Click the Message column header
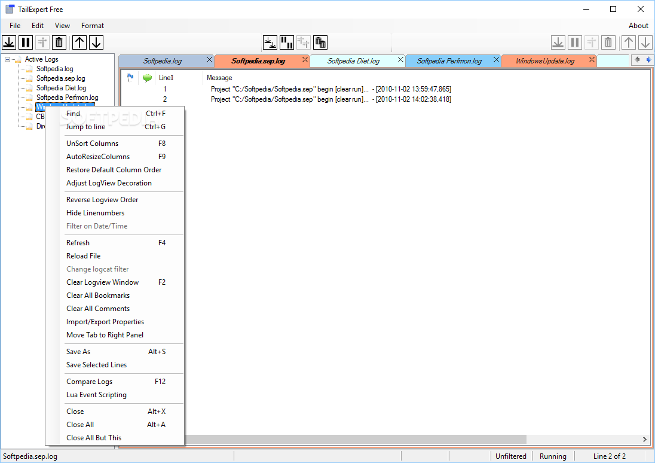The height and width of the screenshot is (463, 655). coord(219,78)
